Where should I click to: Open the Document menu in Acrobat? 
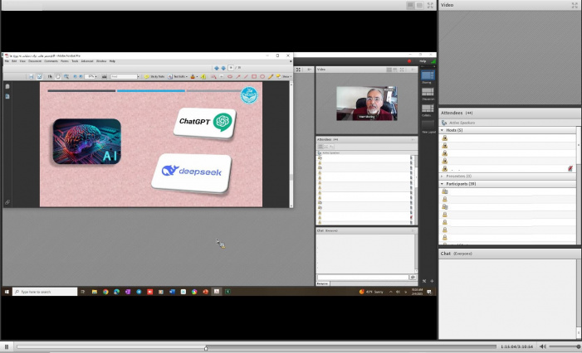point(35,61)
